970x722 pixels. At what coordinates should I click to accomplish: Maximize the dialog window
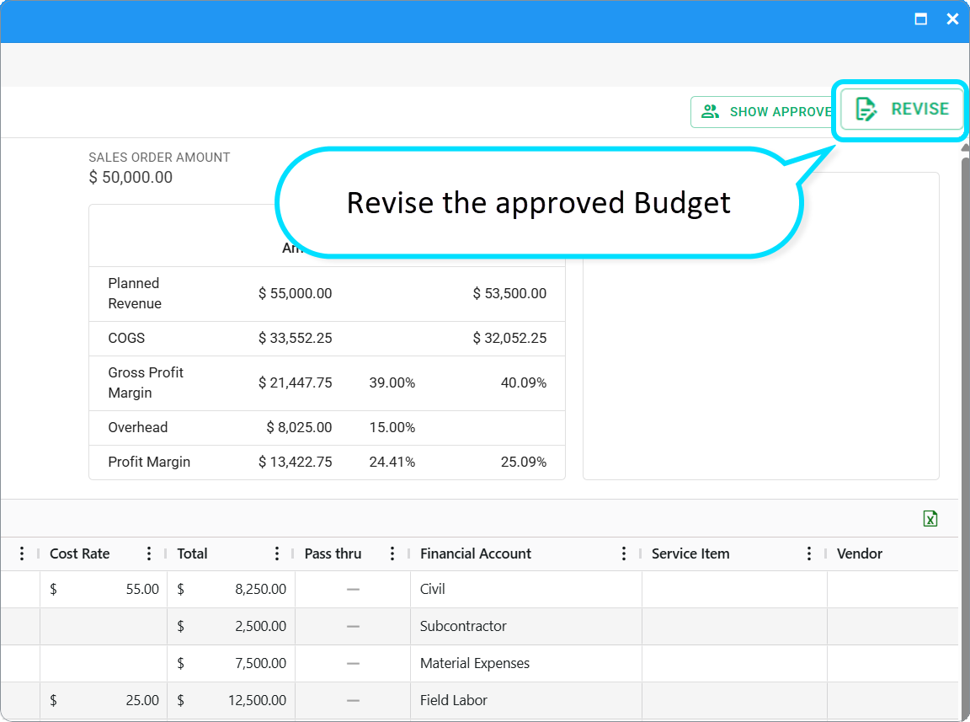920,19
